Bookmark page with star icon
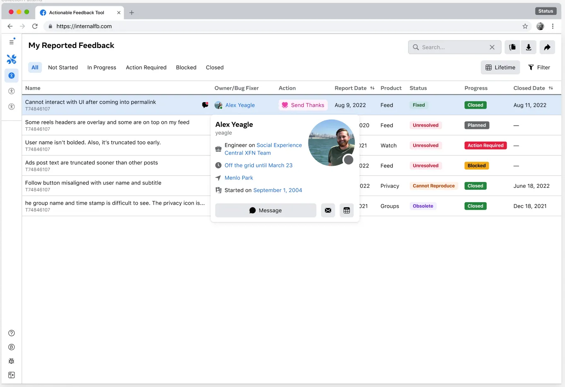Viewport: 565px width, 387px height. tap(525, 26)
